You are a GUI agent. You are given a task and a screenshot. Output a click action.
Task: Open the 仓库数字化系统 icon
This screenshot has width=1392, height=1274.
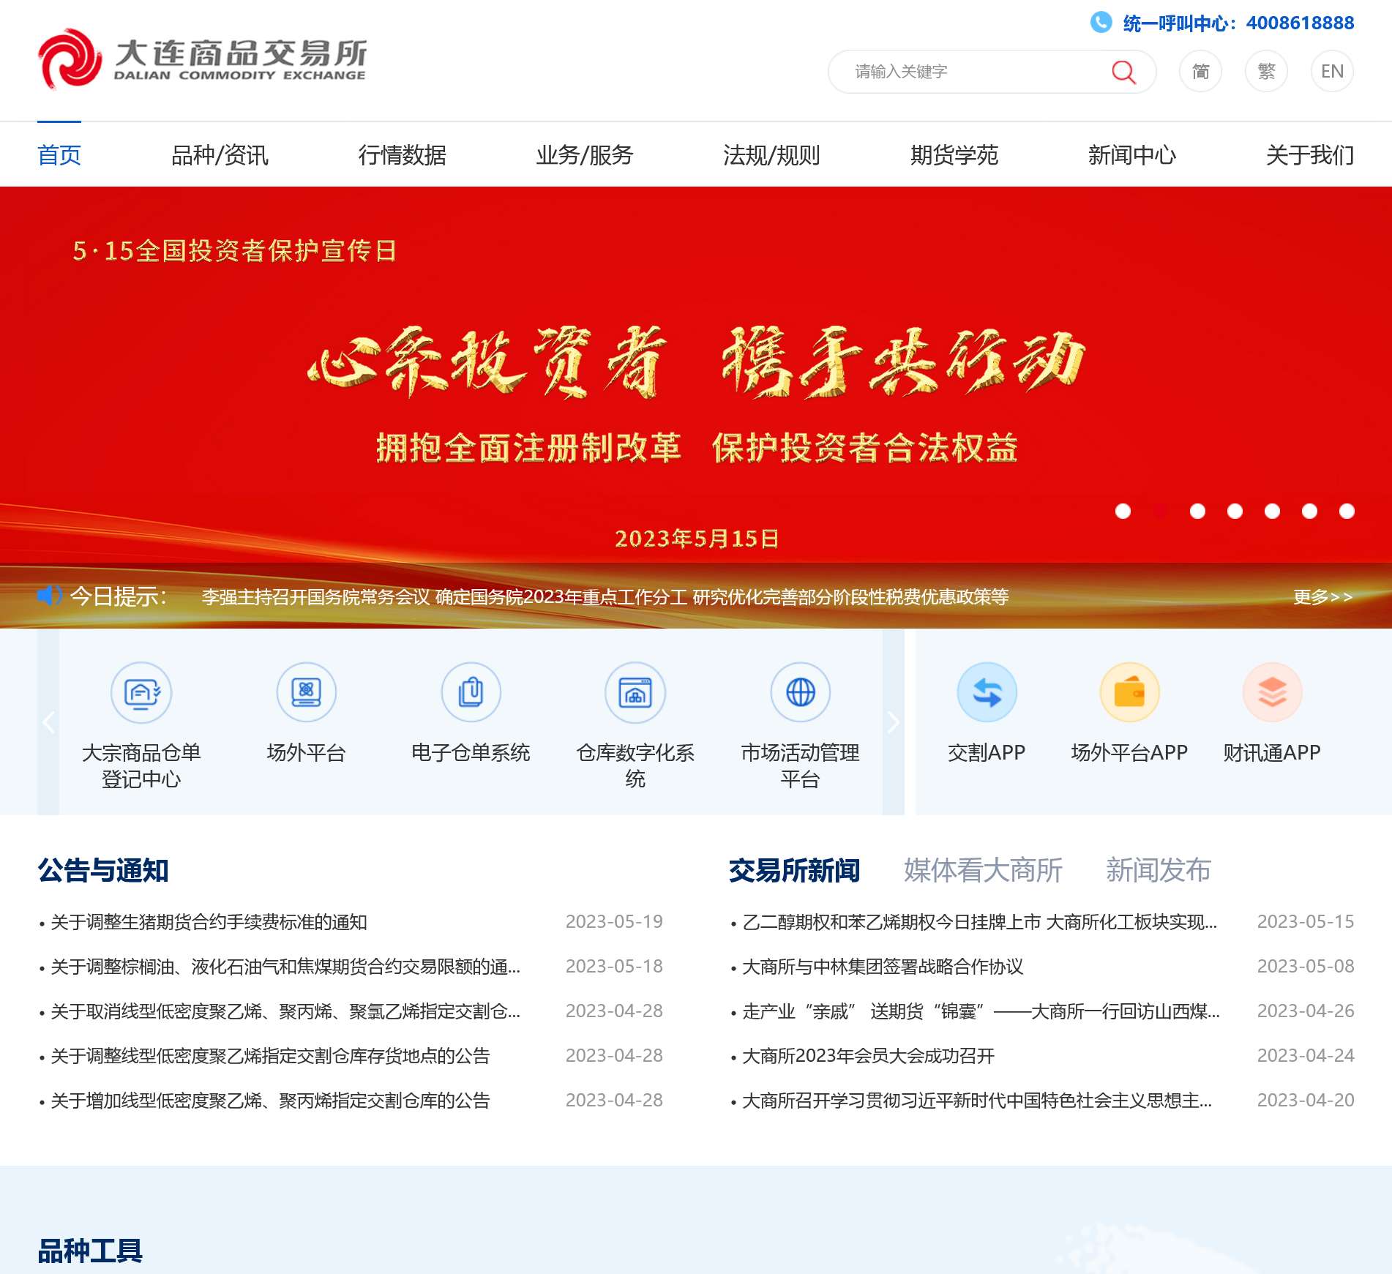[x=635, y=692]
